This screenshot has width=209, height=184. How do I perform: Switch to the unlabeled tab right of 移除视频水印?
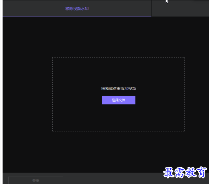pyautogui.click(x=180, y=8)
